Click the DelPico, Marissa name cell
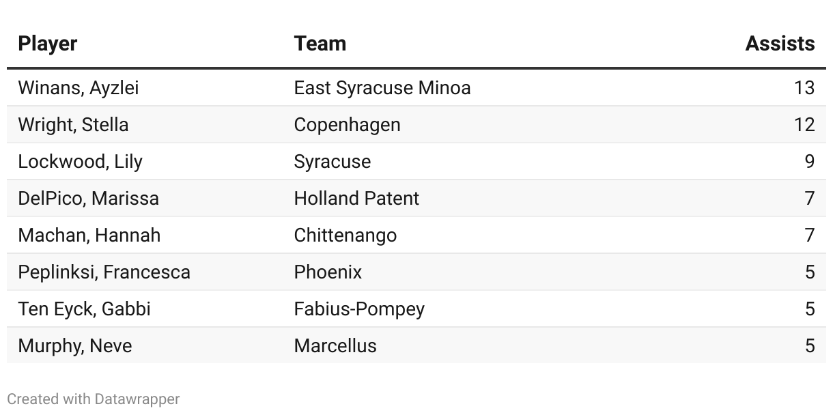 tap(88, 199)
